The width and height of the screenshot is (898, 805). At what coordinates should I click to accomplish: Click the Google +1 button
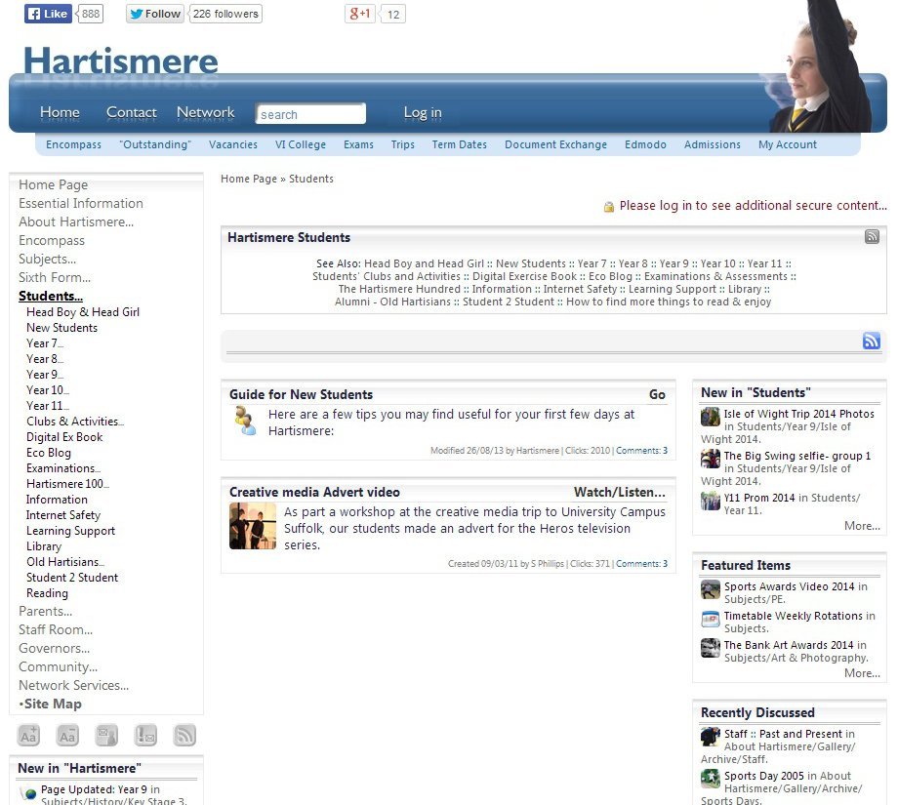click(x=360, y=14)
